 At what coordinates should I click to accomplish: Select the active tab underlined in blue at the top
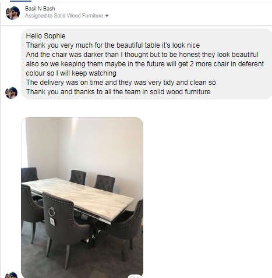point(20,1)
